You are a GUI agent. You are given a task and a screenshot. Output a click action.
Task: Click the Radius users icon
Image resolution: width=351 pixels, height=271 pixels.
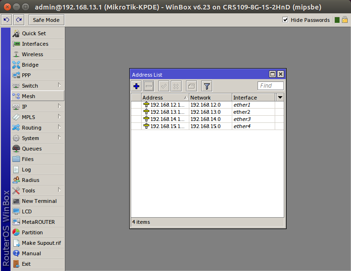pos(16,180)
